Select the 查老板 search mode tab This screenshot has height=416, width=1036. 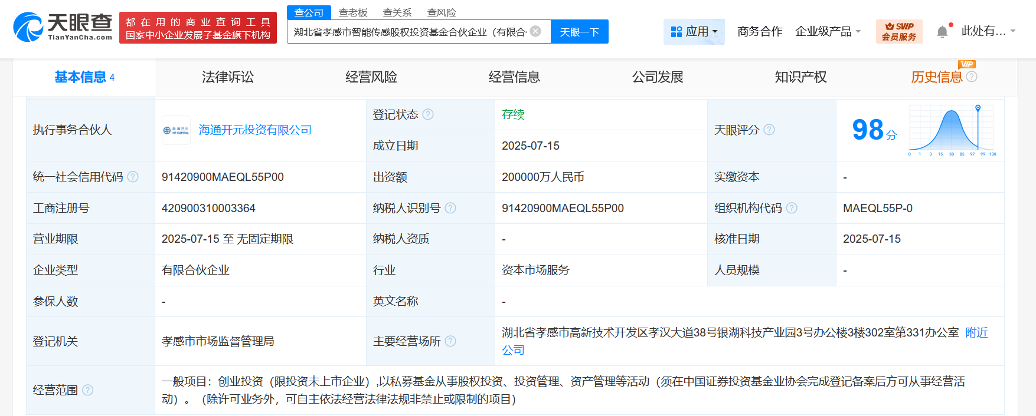pos(353,12)
